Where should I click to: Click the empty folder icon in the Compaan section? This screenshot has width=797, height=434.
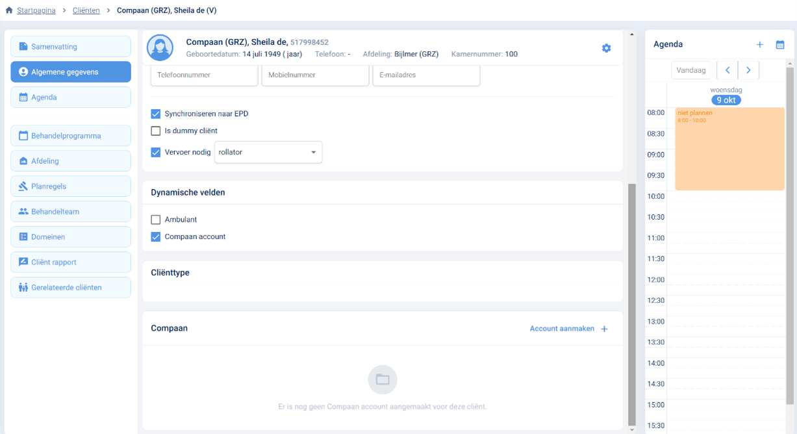tap(383, 379)
